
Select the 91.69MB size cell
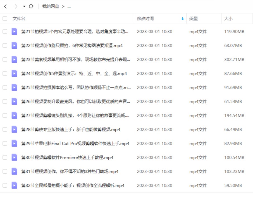point(233,88)
